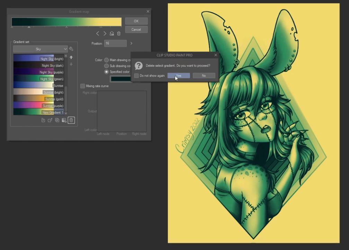Viewport: 349px width, 250px height.
Task: Choose the Sub drawing color radio option
Action: point(107,66)
